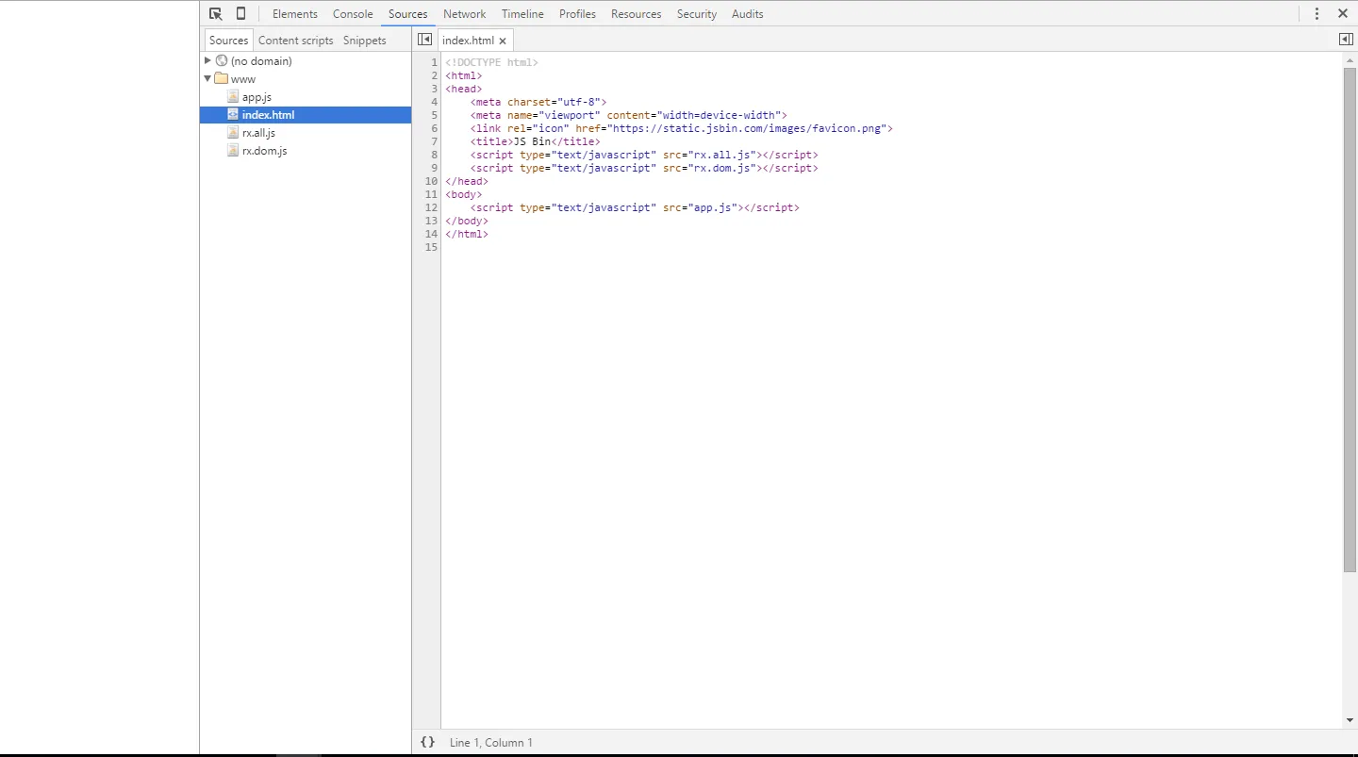
Task: Collapse the www folder
Action: coord(208,79)
